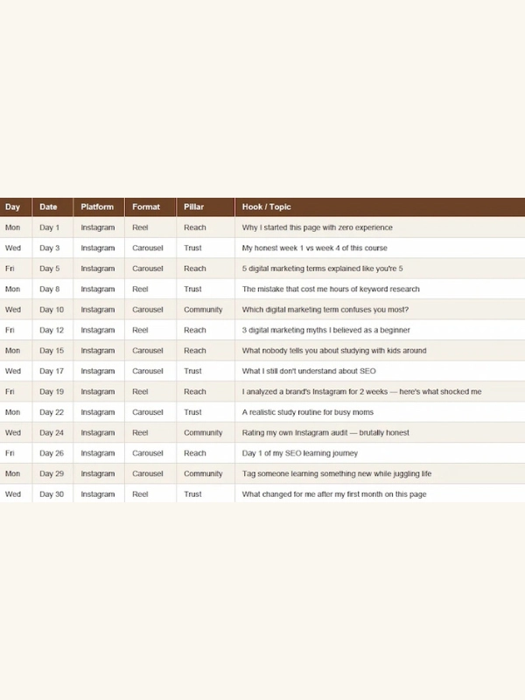
Task: Select the Day 8 date cell
Action: [52, 289]
